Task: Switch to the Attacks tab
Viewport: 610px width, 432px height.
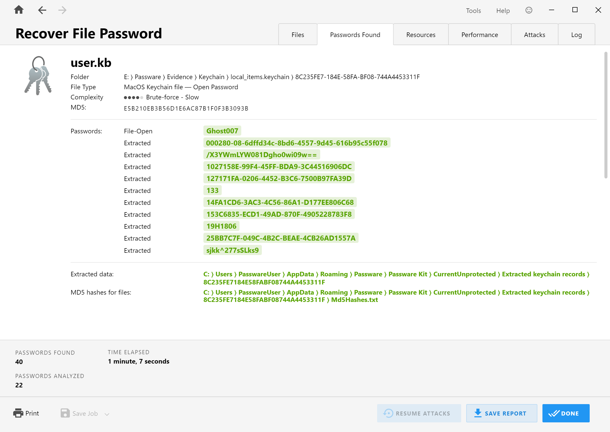Action: tap(534, 34)
